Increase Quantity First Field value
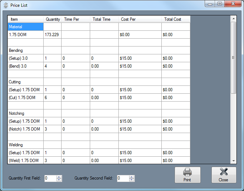The width and height of the screenshot is (244, 191). (59, 177)
